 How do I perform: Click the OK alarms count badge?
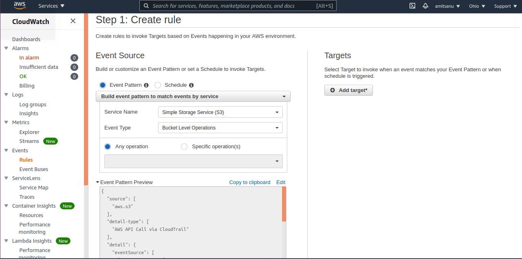point(74,77)
